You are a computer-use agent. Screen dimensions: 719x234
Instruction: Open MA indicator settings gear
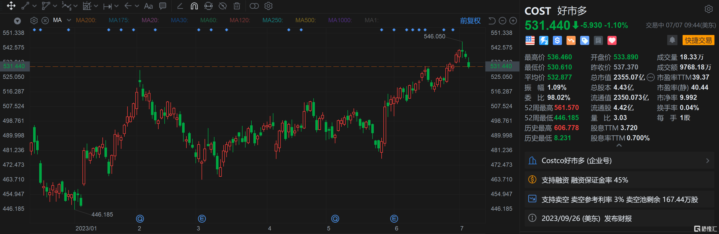pos(34,20)
